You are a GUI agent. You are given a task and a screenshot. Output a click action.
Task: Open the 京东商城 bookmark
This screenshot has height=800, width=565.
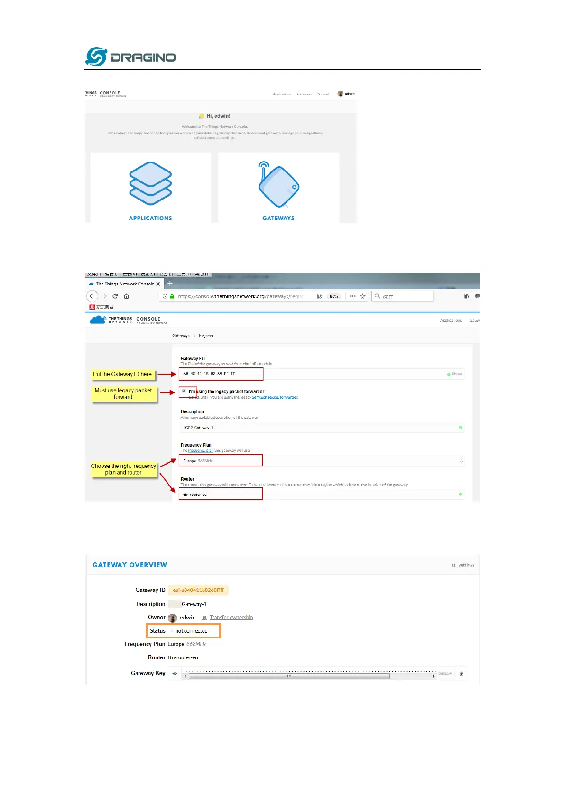pos(102,307)
